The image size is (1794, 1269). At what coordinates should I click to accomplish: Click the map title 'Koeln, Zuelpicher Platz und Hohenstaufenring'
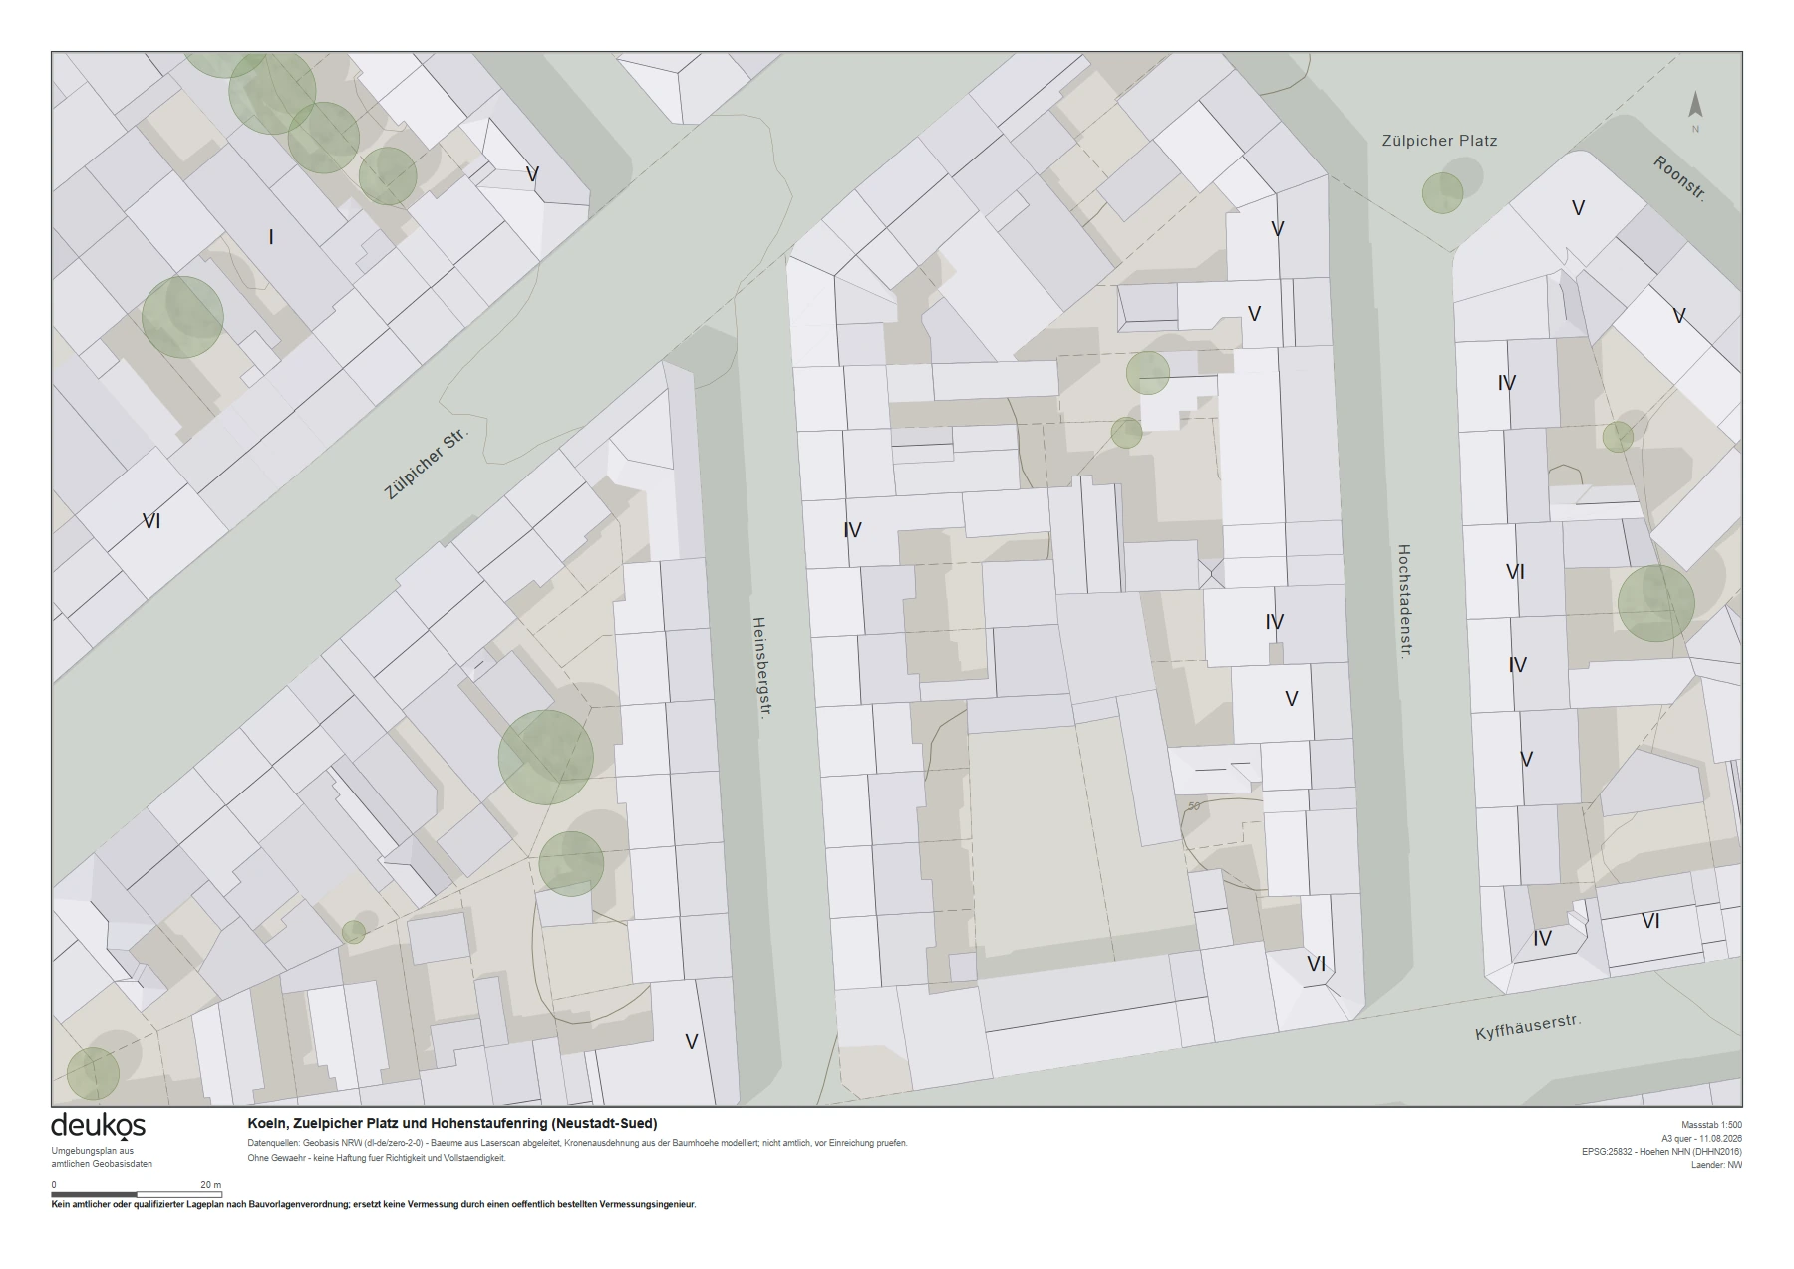tap(452, 1123)
